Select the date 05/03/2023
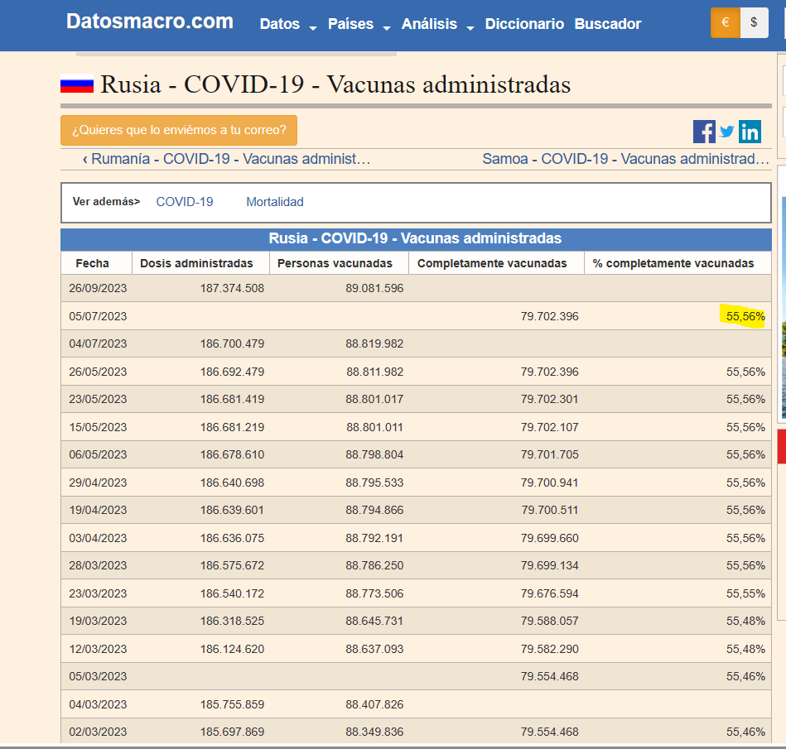This screenshot has width=786, height=749. pos(98,676)
